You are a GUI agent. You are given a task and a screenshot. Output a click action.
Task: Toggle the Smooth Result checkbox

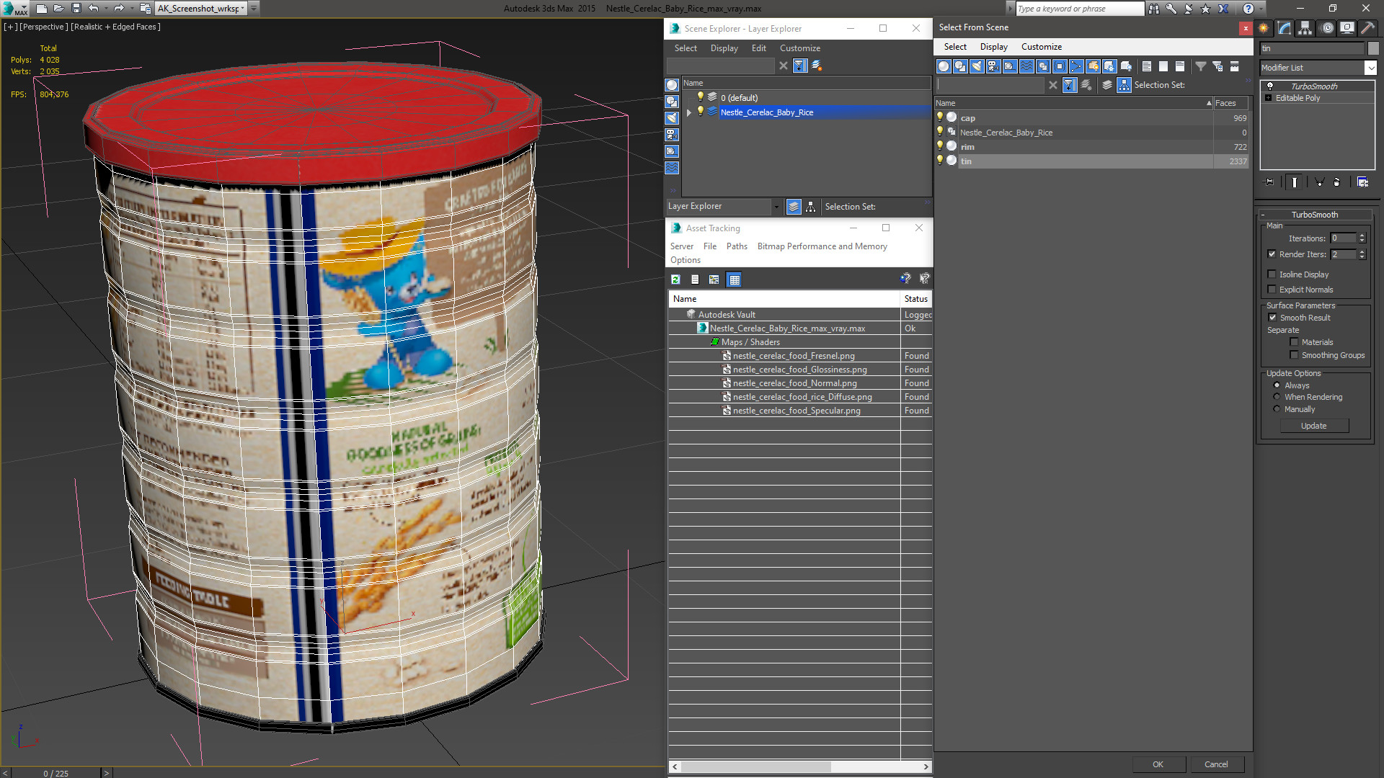click(1272, 318)
